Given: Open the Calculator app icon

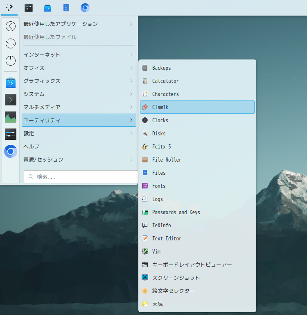Looking at the screenshot, I should click(145, 81).
